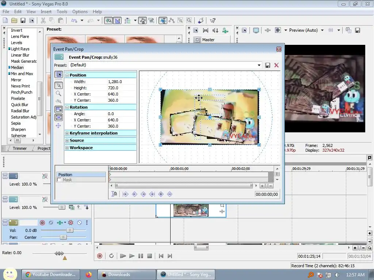Toggle Lock Envelopes to Events button
The height and width of the screenshot is (280, 374).
tap(142, 20)
